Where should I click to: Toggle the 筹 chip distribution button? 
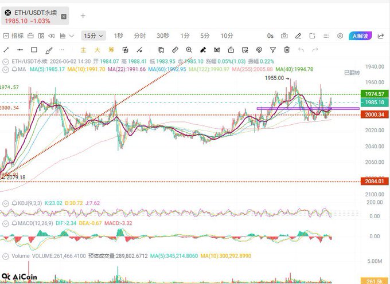(x=111, y=50)
